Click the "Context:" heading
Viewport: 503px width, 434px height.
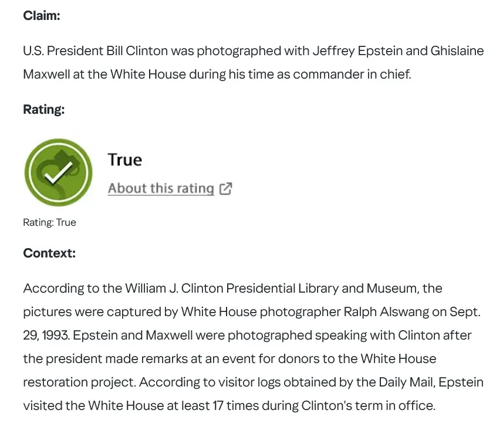click(x=49, y=253)
